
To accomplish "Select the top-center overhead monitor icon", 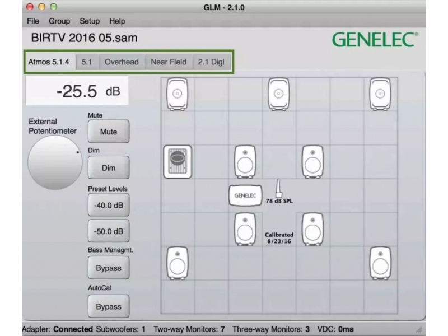I will point(278,94).
